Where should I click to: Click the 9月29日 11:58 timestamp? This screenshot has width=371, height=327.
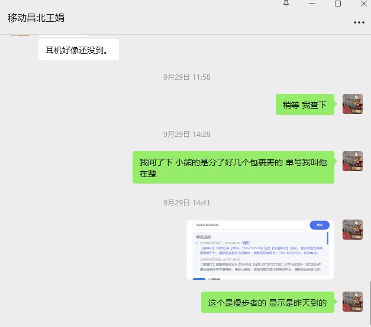(x=187, y=77)
